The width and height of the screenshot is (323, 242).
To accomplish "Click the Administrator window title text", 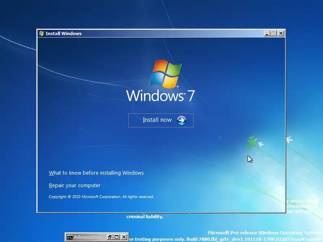I will [89, 237].
